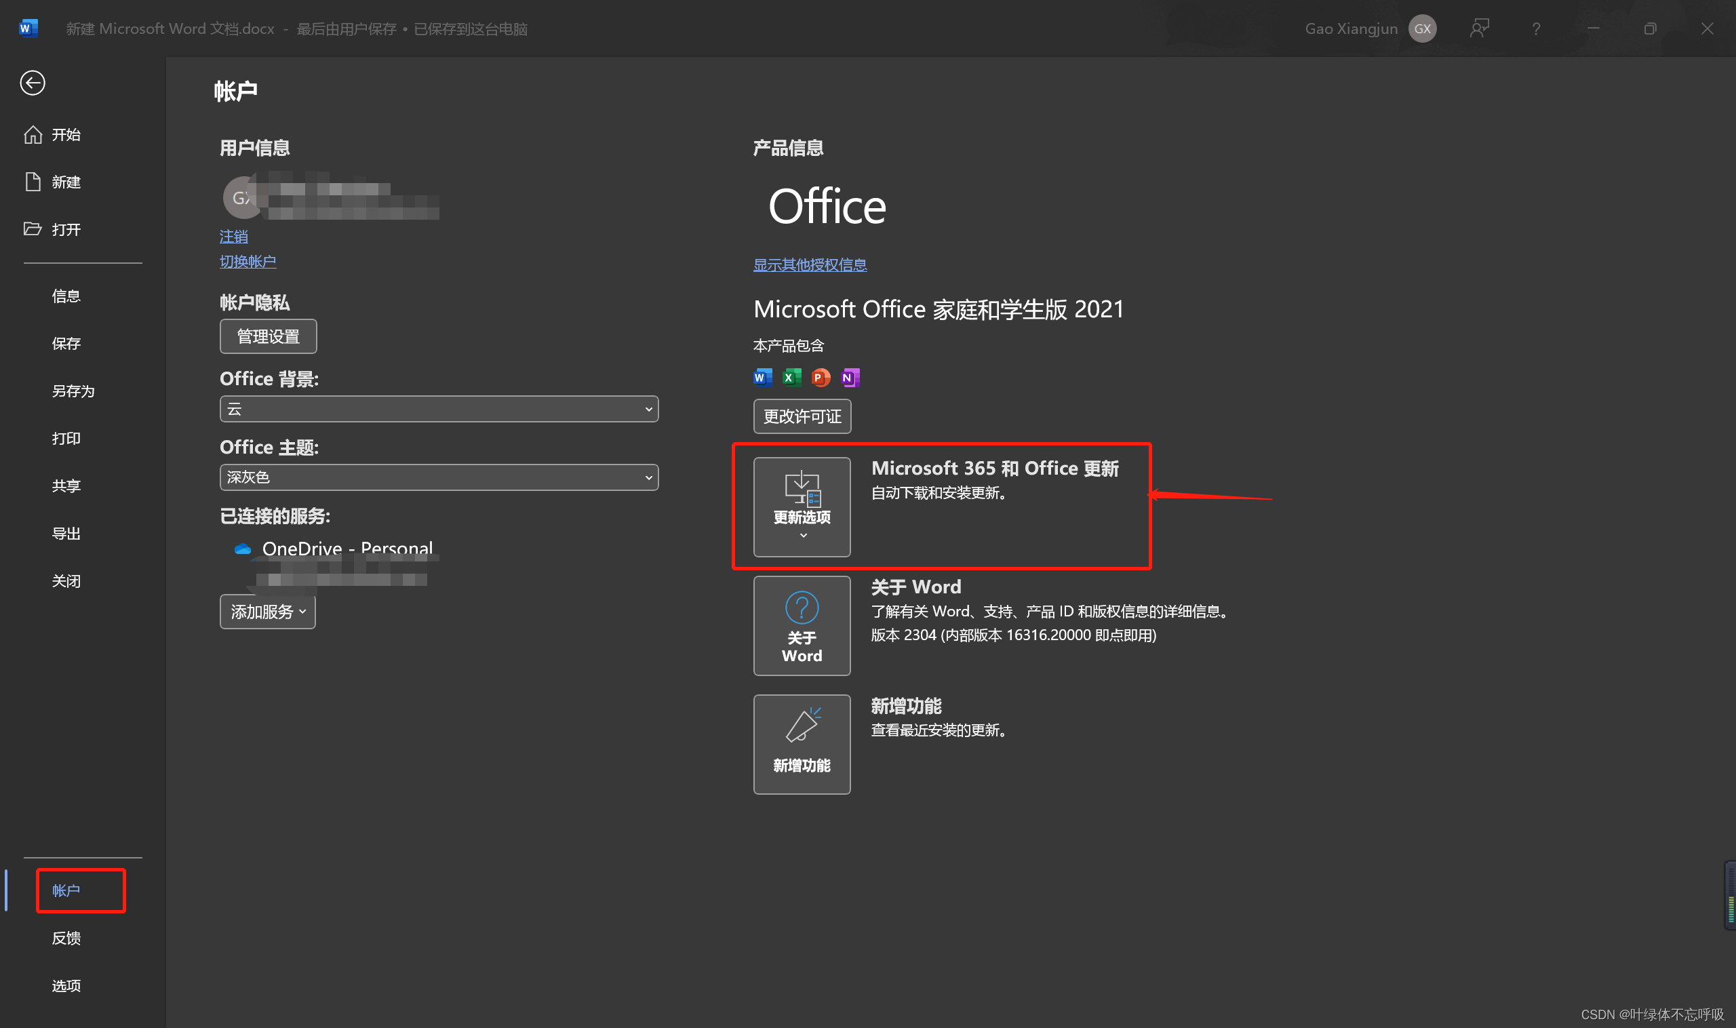Open the Options (选项) sidebar item

66,985
